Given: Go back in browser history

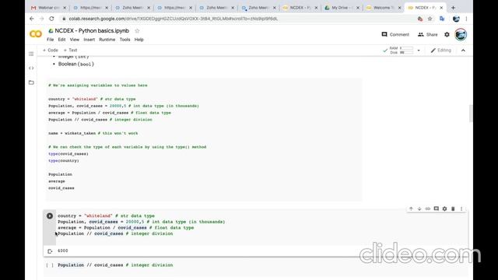Looking at the screenshot, I should pyautogui.click(x=32, y=19).
